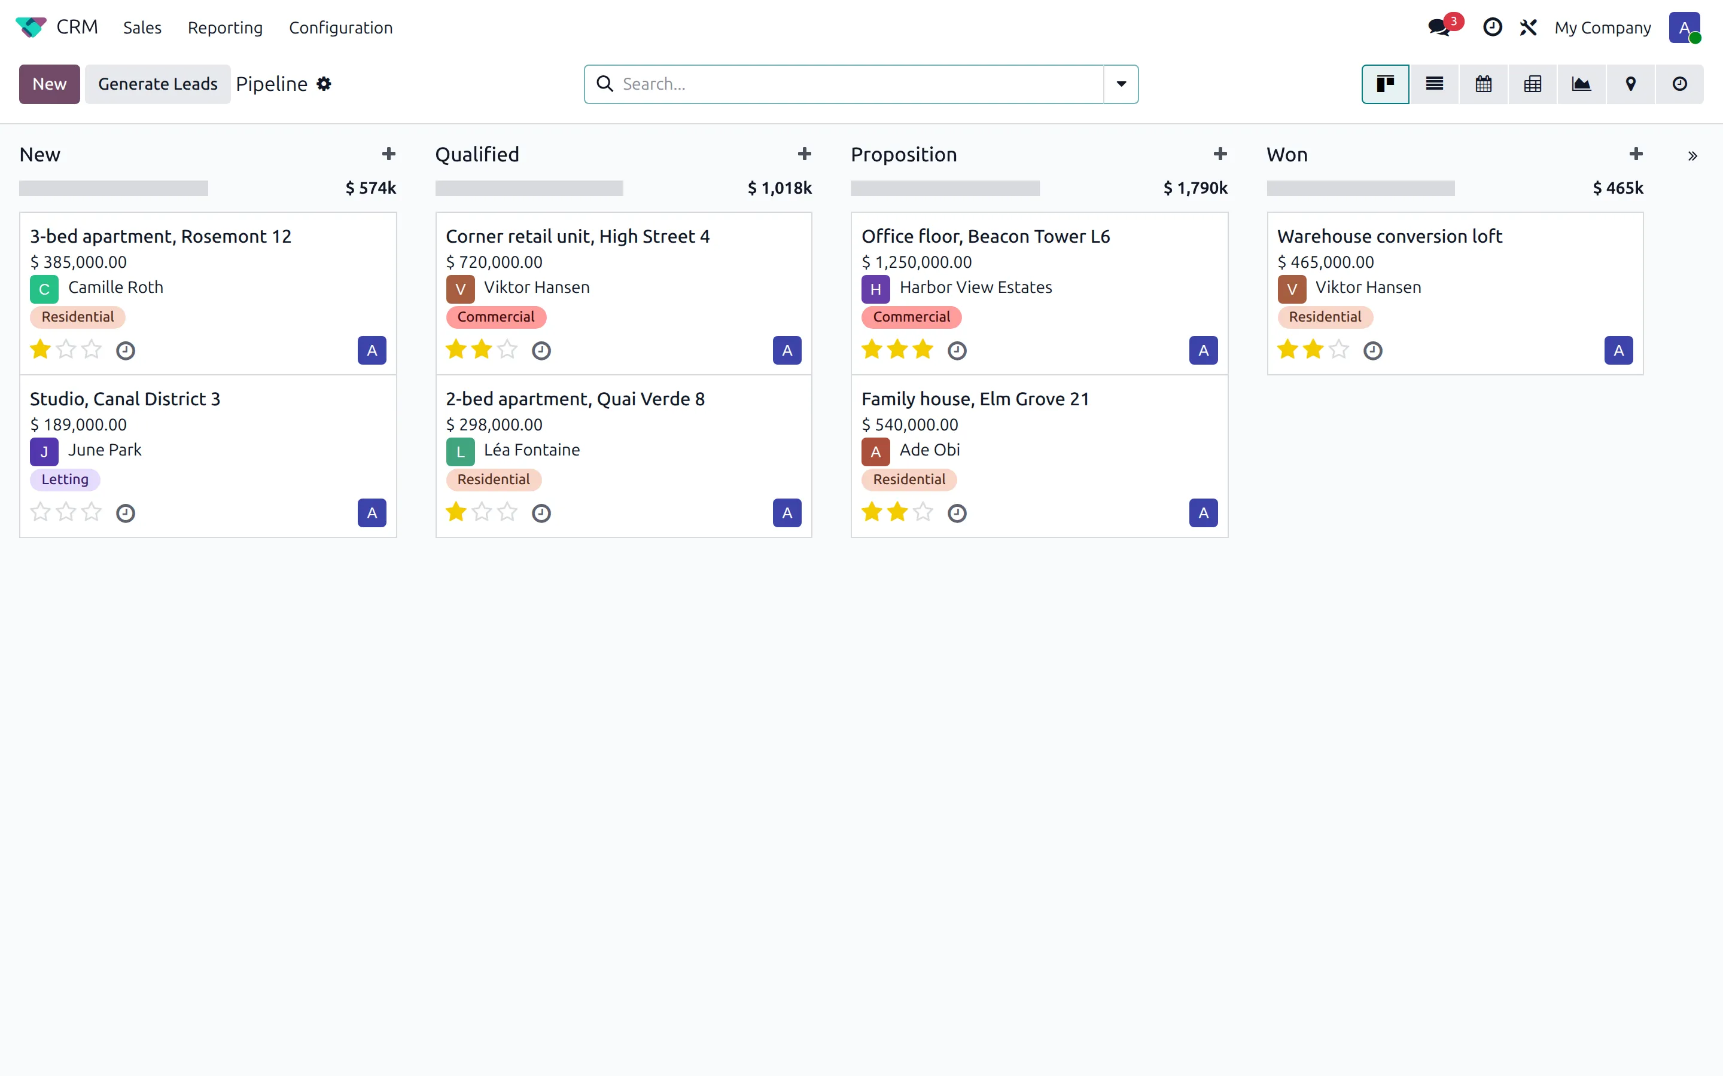Toggle second star on Corner retail unit

tap(482, 350)
